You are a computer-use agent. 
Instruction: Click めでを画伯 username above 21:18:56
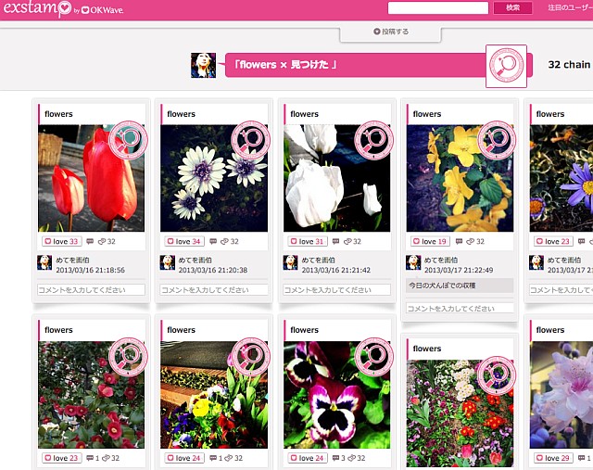72,260
